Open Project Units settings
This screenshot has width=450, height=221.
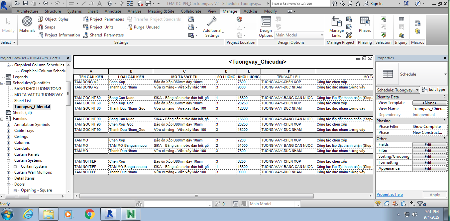click(x=98, y=27)
